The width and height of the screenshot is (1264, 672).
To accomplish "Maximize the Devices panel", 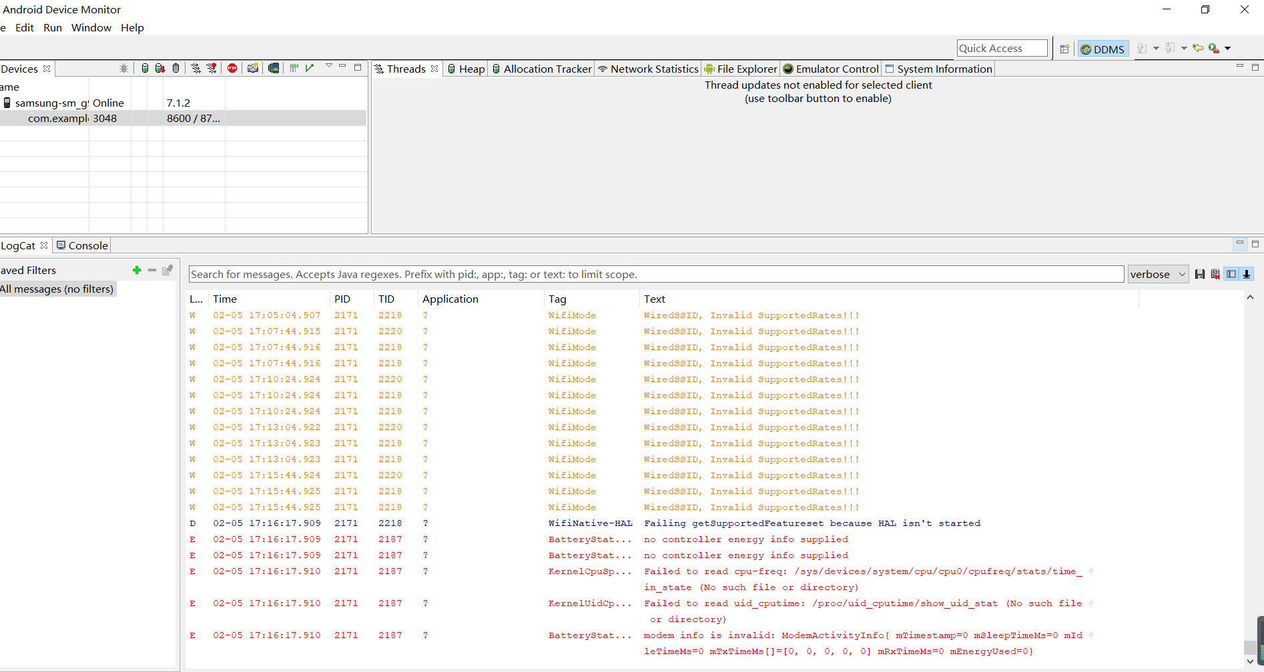I will (x=358, y=67).
